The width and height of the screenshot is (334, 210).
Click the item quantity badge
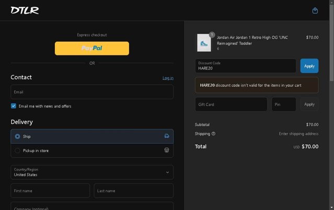212,34
